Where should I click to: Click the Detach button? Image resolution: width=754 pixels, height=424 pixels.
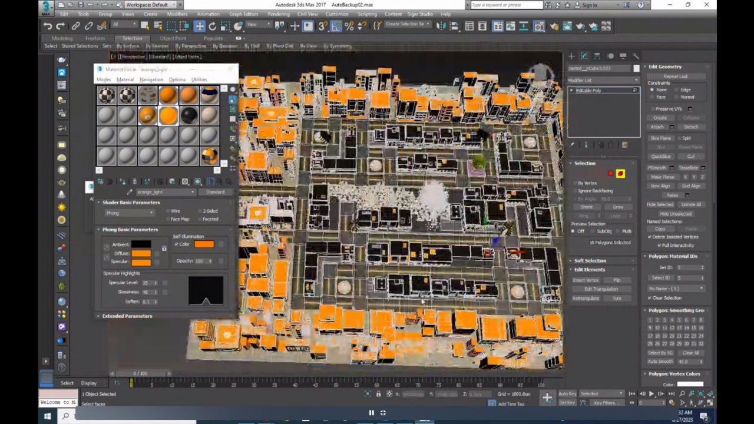(691, 127)
